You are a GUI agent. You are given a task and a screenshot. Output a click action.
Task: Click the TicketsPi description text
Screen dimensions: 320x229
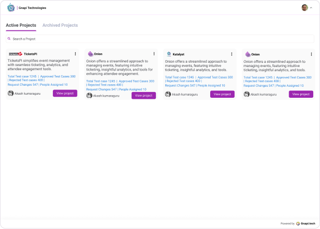pyautogui.click(x=39, y=65)
